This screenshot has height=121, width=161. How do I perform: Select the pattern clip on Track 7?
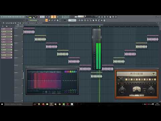(97, 75)
